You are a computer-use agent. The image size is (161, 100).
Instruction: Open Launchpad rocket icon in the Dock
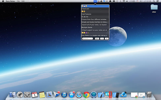[20, 95]
